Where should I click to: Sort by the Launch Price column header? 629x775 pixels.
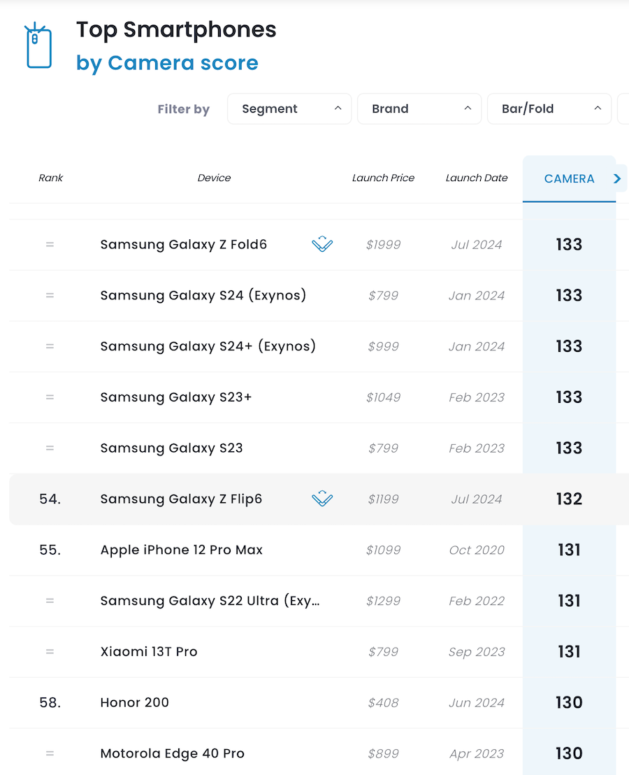point(383,178)
